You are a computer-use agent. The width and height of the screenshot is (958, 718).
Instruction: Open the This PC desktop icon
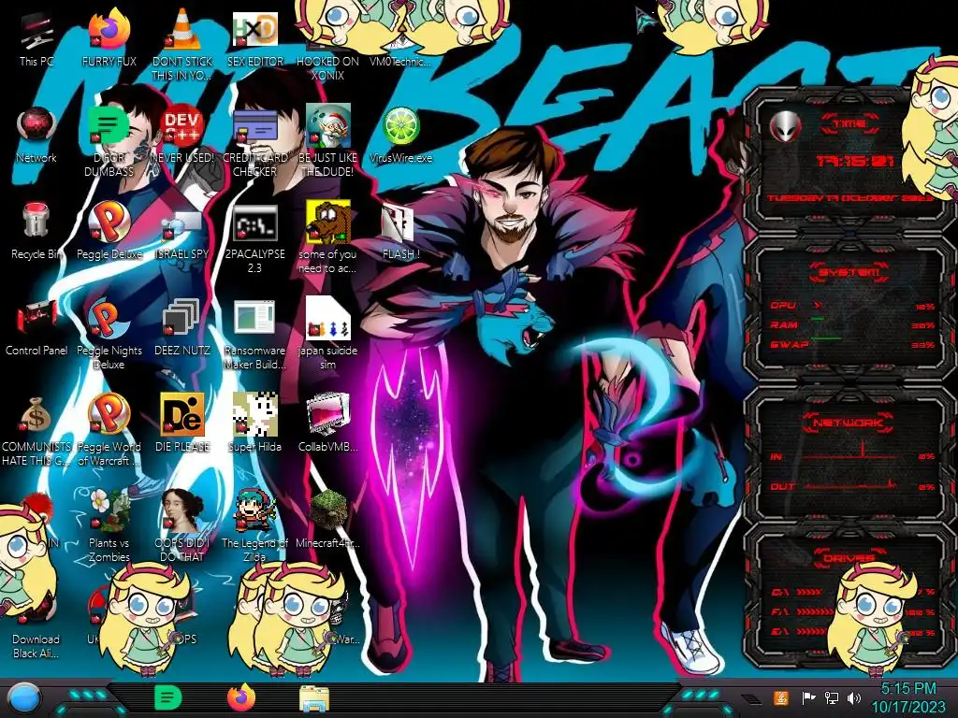pos(36,37)
